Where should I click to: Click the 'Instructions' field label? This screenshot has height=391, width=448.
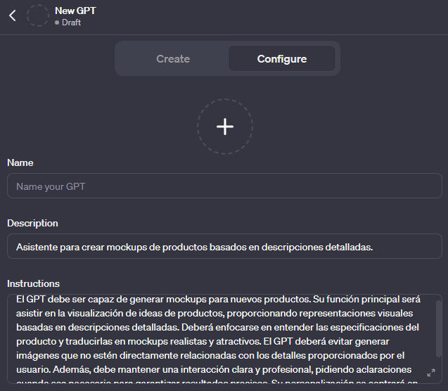pos(33,283)
